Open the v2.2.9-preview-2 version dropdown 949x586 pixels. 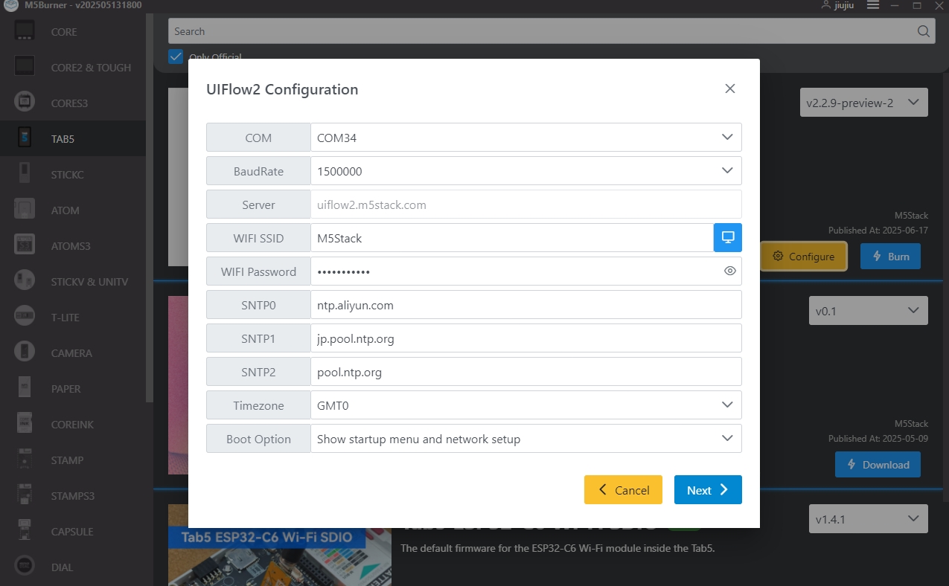864,103
